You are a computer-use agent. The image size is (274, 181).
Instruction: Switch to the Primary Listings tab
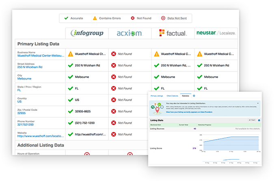point(157,96)
